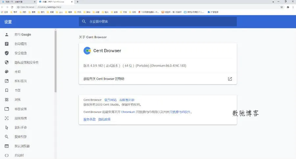Go back to the previous page
The width and height of the screenshot is (296, 159).
2,7
